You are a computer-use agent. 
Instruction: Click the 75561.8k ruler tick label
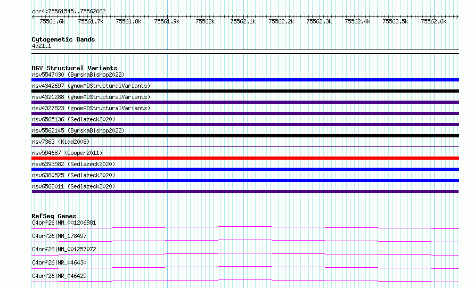coord(128,21)
